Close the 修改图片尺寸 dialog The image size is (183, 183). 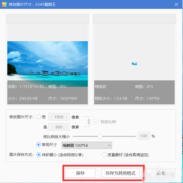click(177, 4)
